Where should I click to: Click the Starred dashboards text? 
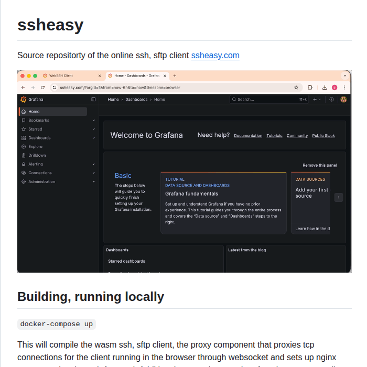[x=127, y=261]
